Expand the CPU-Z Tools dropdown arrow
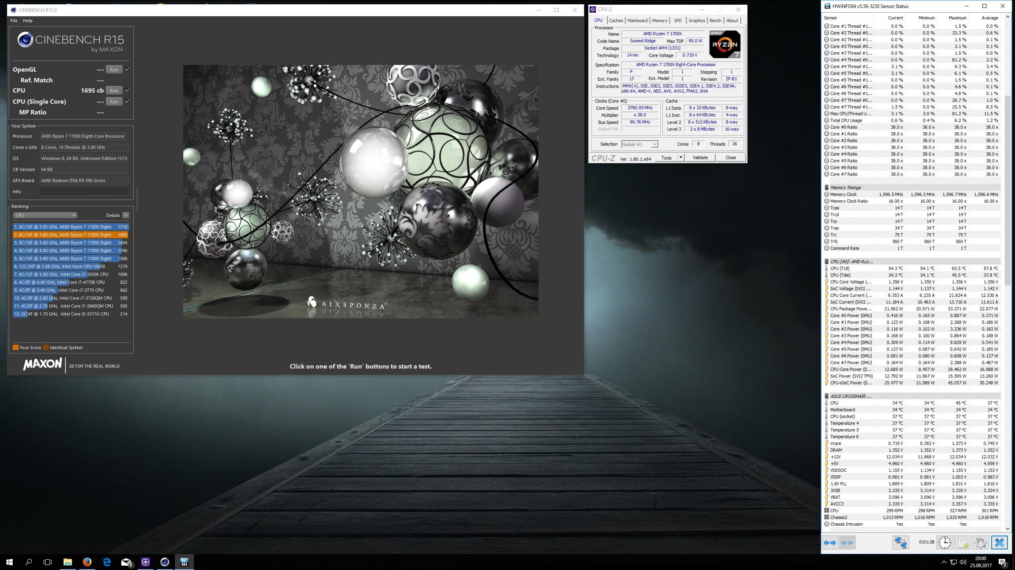 [x=681, y=158]
